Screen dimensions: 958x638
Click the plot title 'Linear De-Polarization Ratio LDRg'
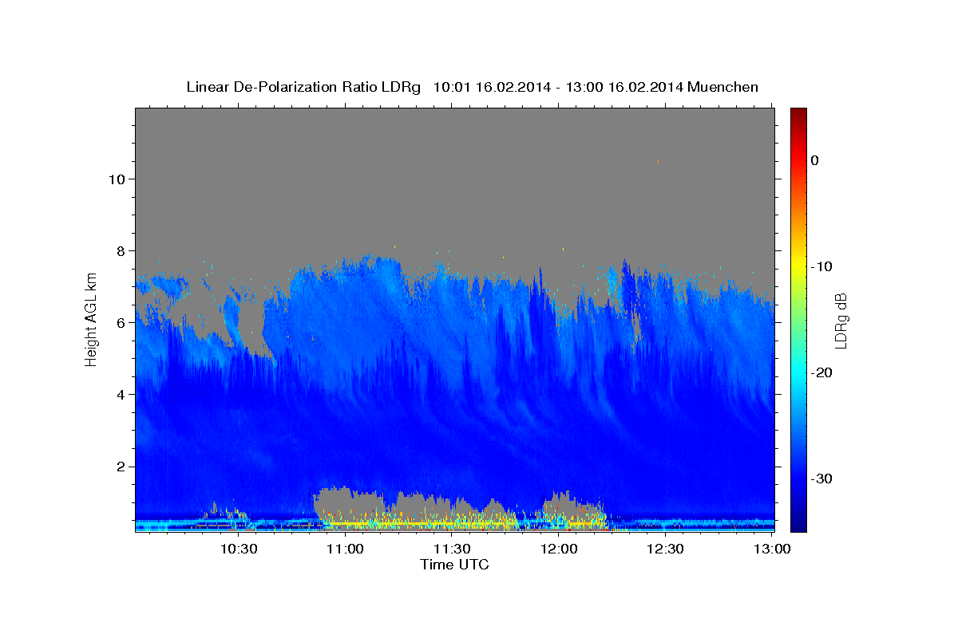(x=303, y=87)
